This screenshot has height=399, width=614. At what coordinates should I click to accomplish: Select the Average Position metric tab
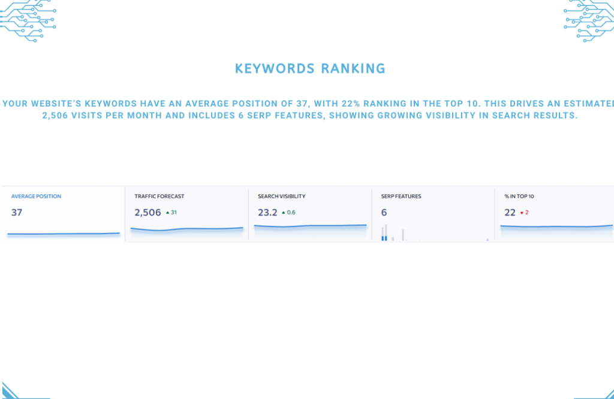63,214
